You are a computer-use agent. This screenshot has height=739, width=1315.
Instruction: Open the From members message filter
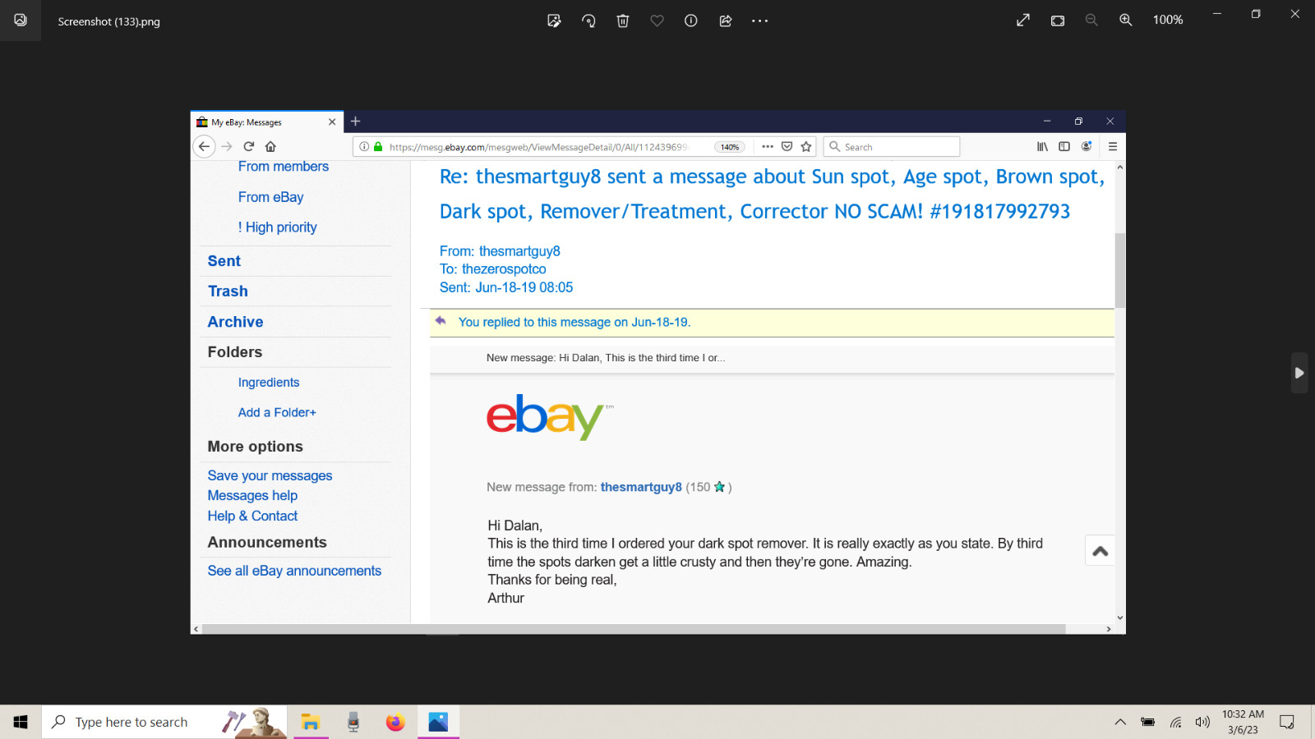[x=284, y=167]
